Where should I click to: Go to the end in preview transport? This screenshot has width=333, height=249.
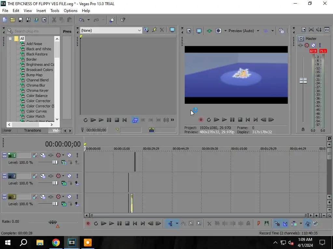coord(256,120)
